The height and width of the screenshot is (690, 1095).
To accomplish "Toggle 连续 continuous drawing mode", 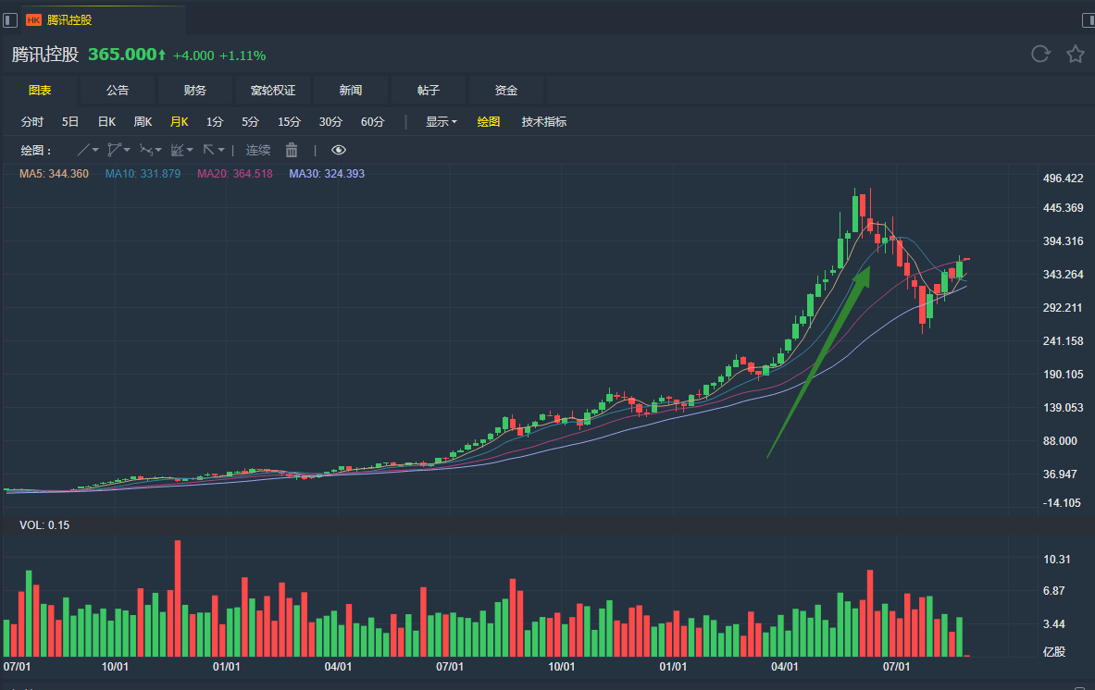I will pos(258,150).
